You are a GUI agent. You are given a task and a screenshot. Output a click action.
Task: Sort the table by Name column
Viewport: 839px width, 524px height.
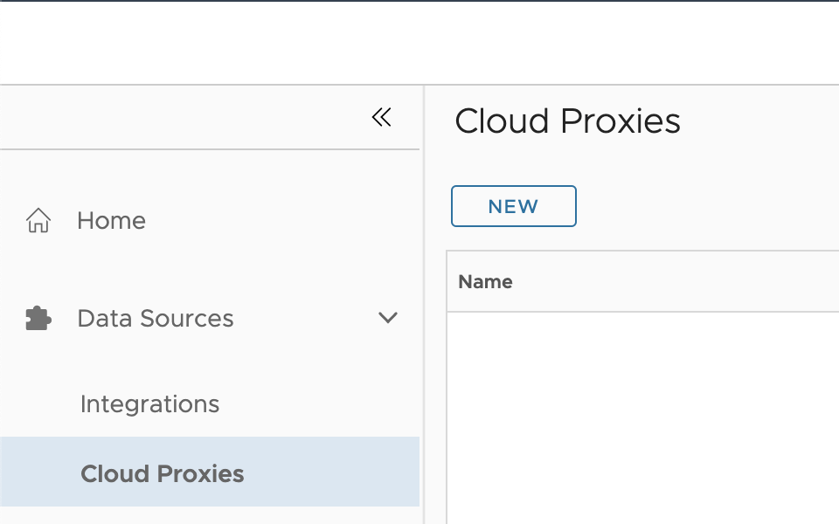pyautogui.click(x=485, y=282)
